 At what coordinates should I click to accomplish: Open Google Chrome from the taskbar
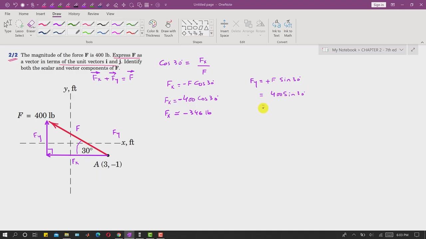(119, 235)
